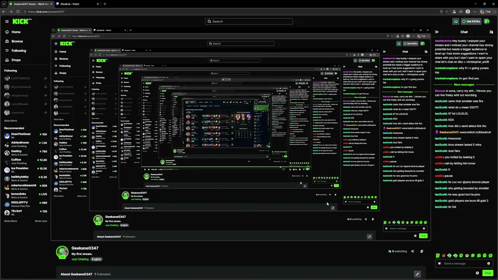498x280 pixels.
Task: Open the browser three-dot settings menu
Action: 474,12
